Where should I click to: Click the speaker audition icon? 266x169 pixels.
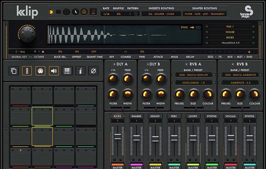[54, 71]
